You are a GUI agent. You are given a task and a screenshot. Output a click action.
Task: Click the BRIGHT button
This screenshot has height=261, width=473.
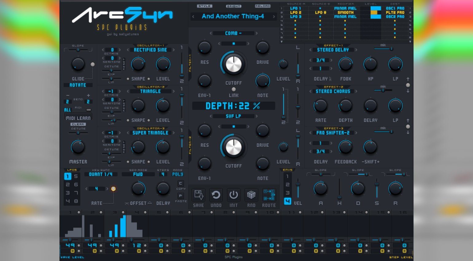click(234, 6)
